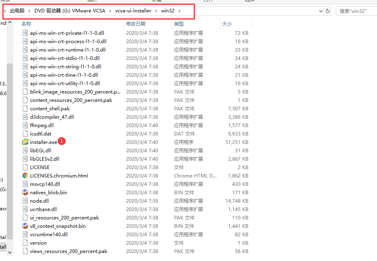Select the version file entry
This screenshot has height=261, width=377.
pos(38,243)
